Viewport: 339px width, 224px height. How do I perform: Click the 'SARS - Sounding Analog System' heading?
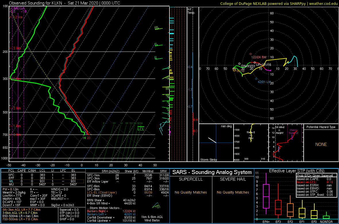212,172
